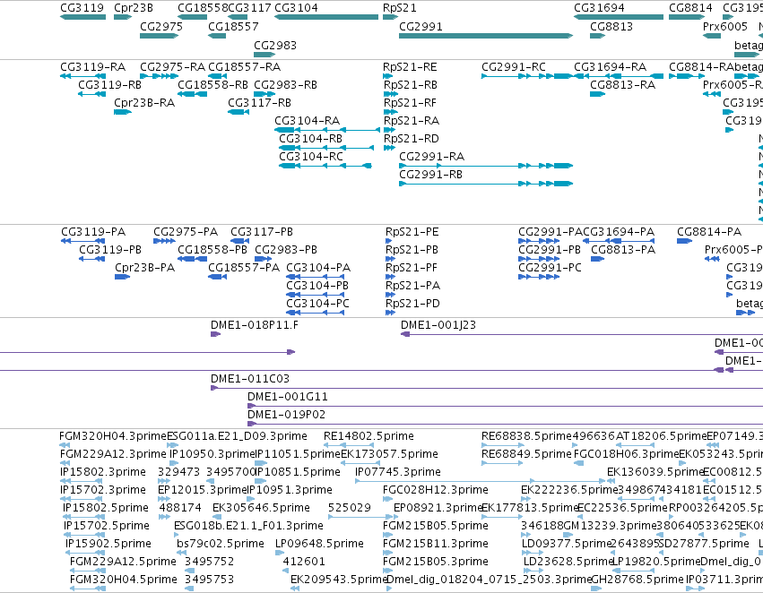Select protein RpS21-PD
The height and width of the screenshot is (593, 763).
coord(412,304)
